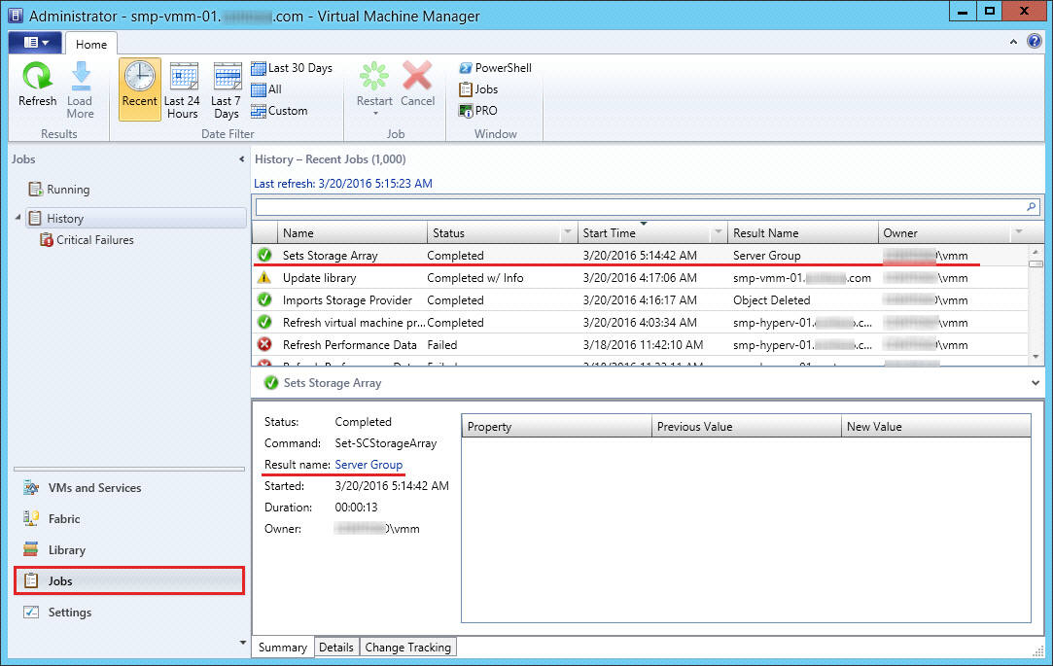Screen dimensions: 1053x666
Task: Toggle the Recent date filter button
Action: [140, 89]
